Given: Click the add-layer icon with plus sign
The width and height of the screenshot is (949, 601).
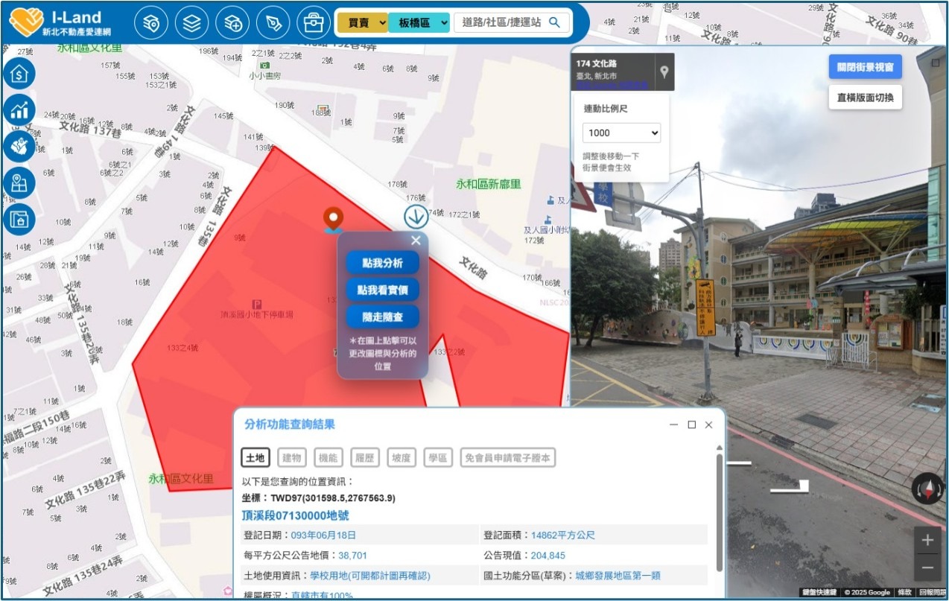Looking at the screenshot, I should coord(232,23).
